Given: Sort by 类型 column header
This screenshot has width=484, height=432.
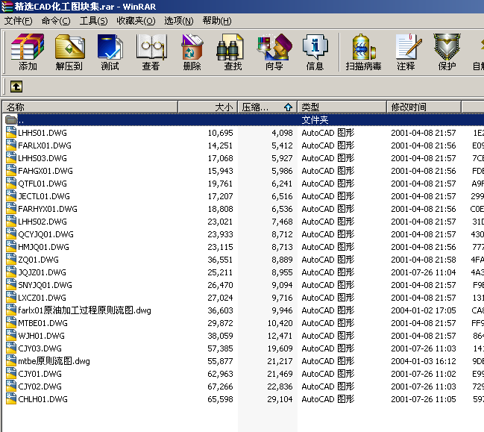Looking at the screenshot, I should coord(342,107).
